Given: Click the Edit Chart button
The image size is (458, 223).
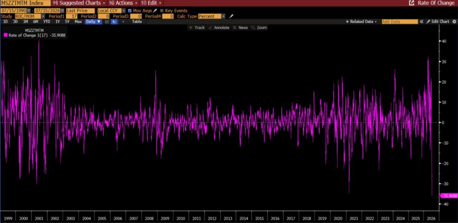Looking at the screenshot, I should tap(438, 22).
